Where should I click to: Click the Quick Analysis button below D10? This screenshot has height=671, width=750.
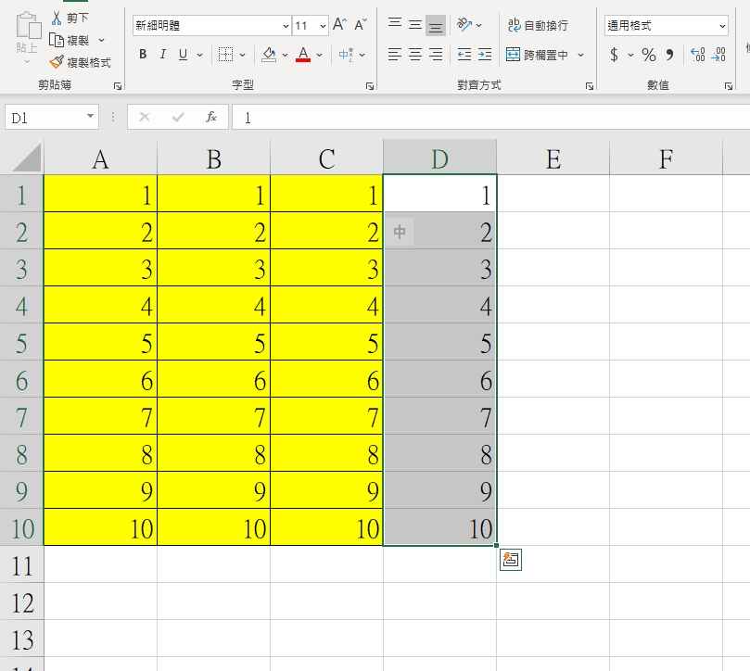pyautogui.click(x=511, y=560)
